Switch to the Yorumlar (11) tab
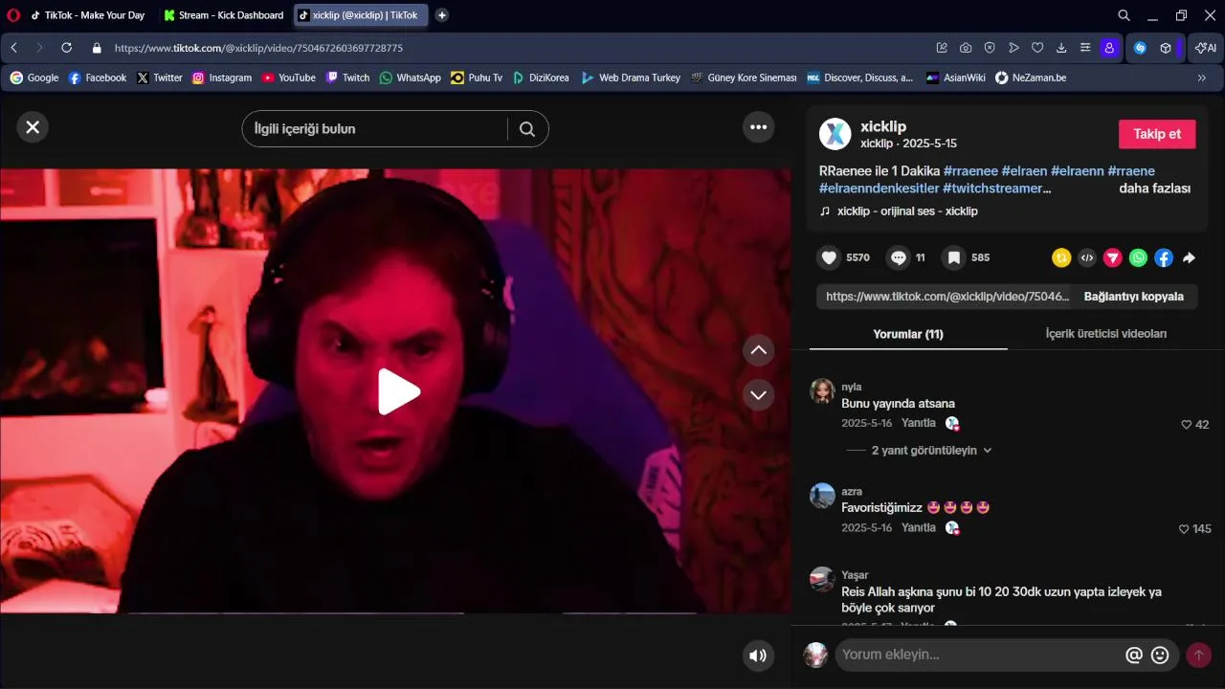The width and height of the screenshot is (1225, 689). pyautogui.click(x=908, y=334)
